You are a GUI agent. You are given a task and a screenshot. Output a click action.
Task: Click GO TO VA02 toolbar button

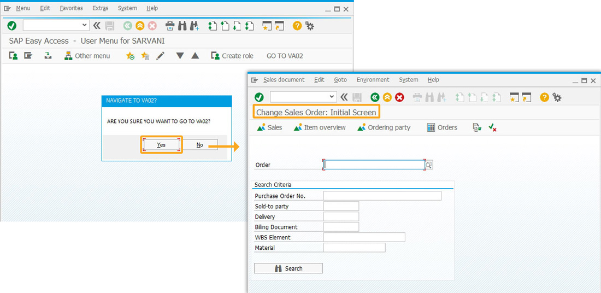click(285, 56)
